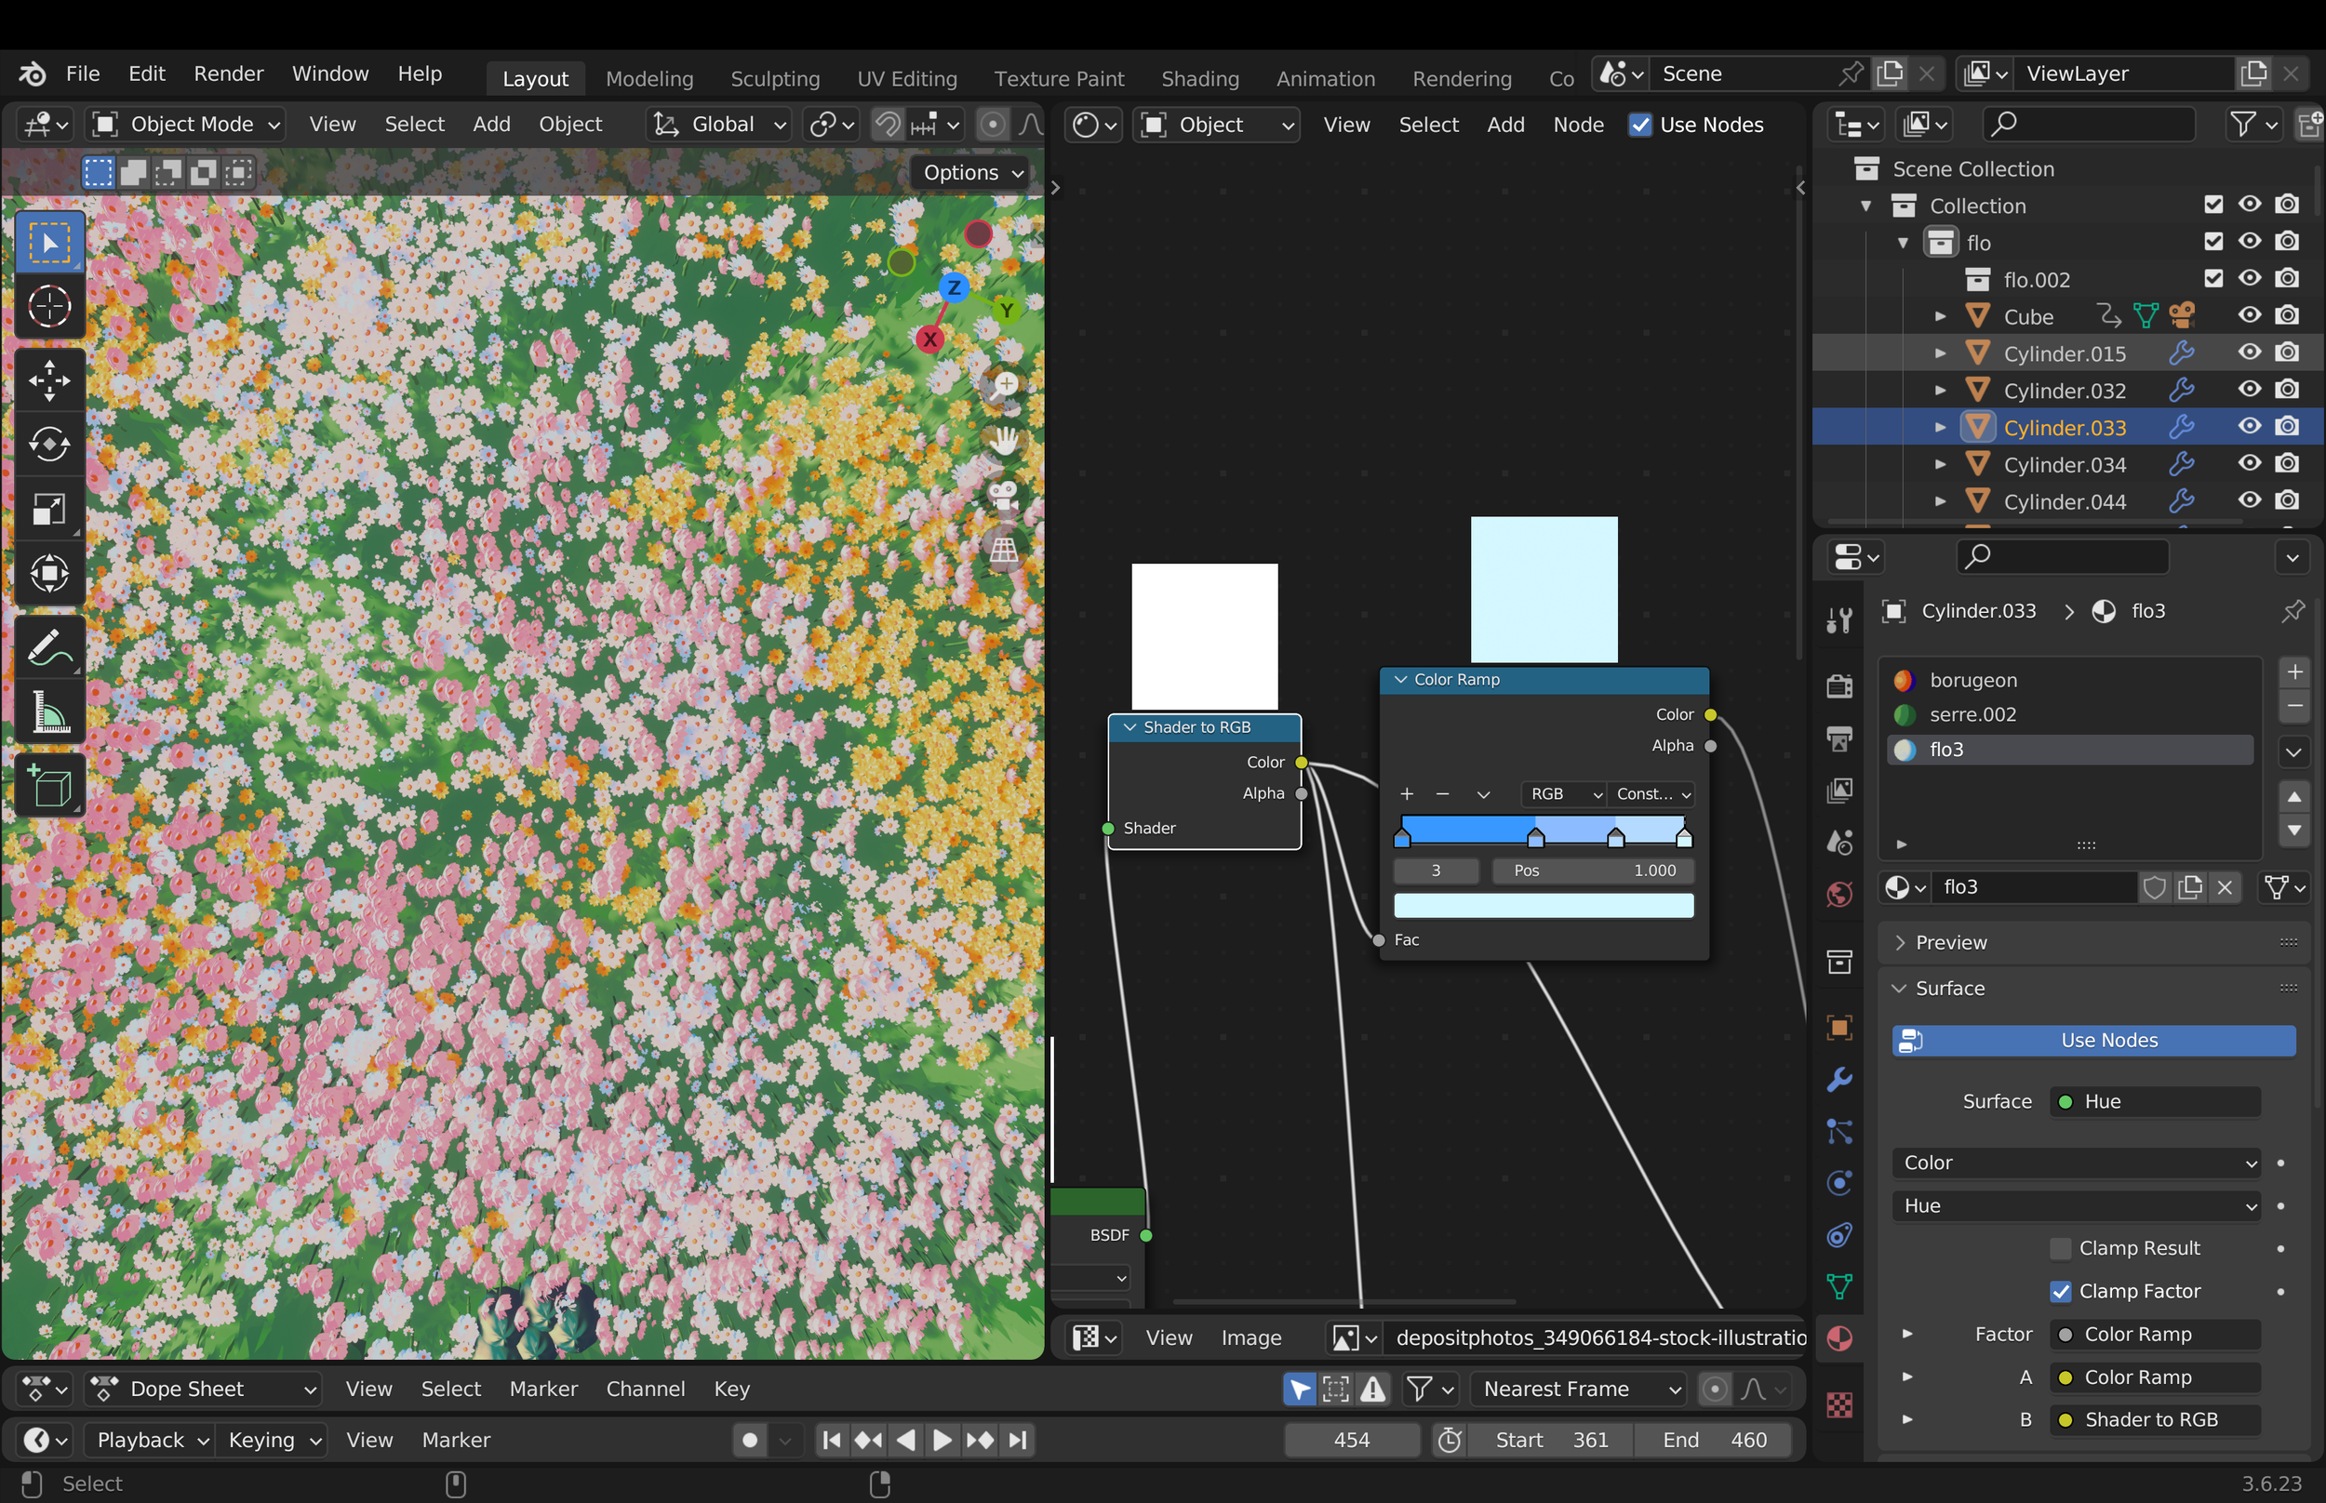Toggle camera view icon in viewport
Screen dimensions: 2326x1503
pyautogui.click(x=1003, y=494)
